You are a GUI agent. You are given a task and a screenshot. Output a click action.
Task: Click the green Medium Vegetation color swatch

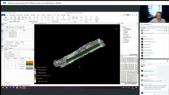click(30, 64)
